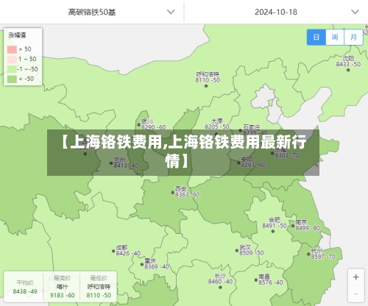Viewport: 368px width, 306px height.
Task: Click the 8509 -50 price label
Action: click(252, 253)
